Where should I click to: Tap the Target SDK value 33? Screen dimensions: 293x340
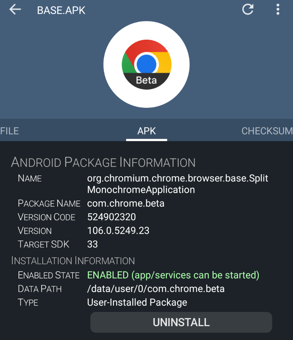click(93, 244)
